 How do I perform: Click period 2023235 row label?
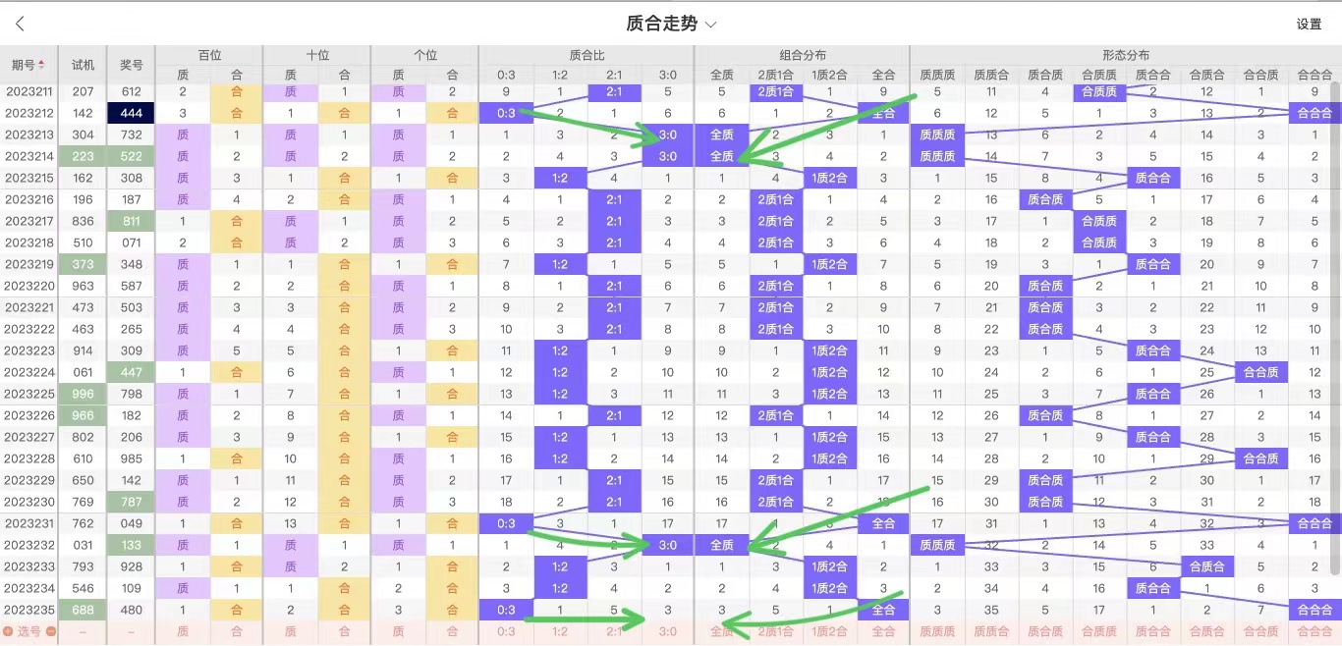[29, 610]
